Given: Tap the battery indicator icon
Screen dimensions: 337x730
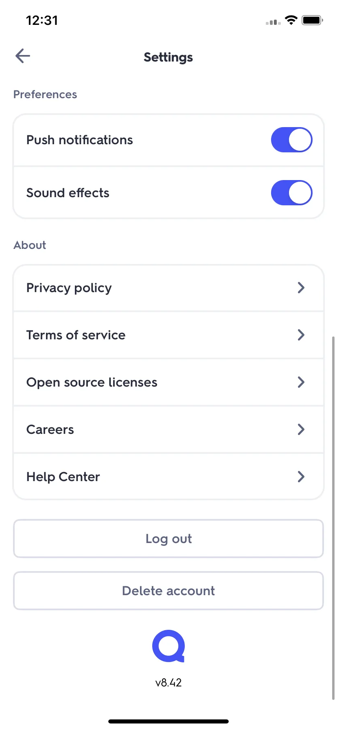Looking at the screenshot, I should point(312,20).
